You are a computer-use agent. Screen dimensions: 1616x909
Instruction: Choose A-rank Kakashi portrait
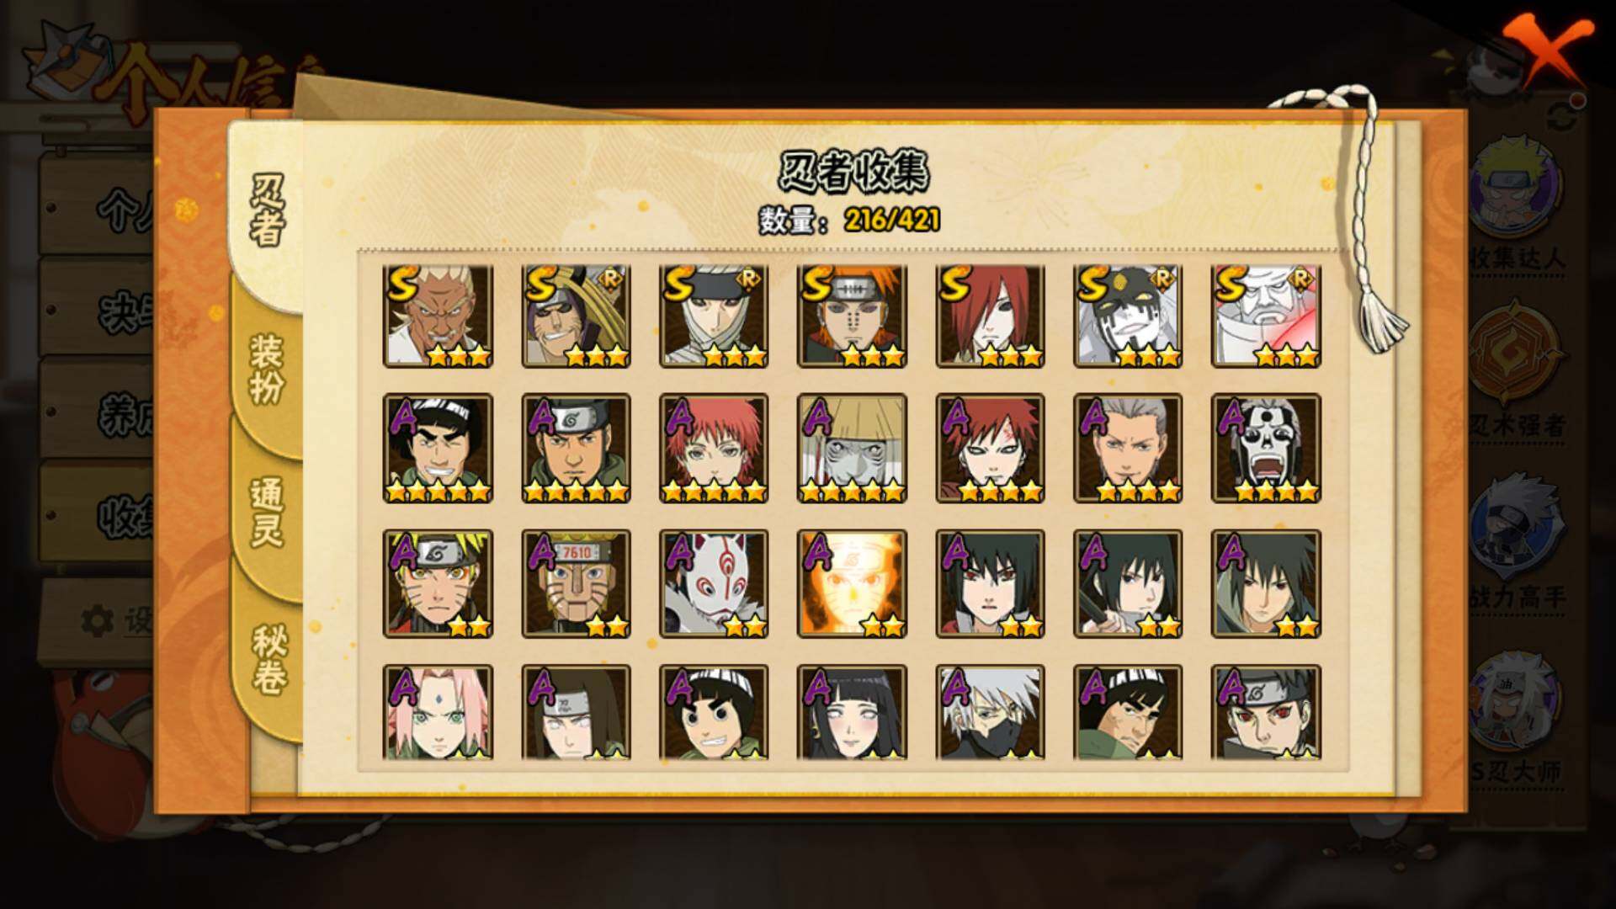tap(990, 712)
